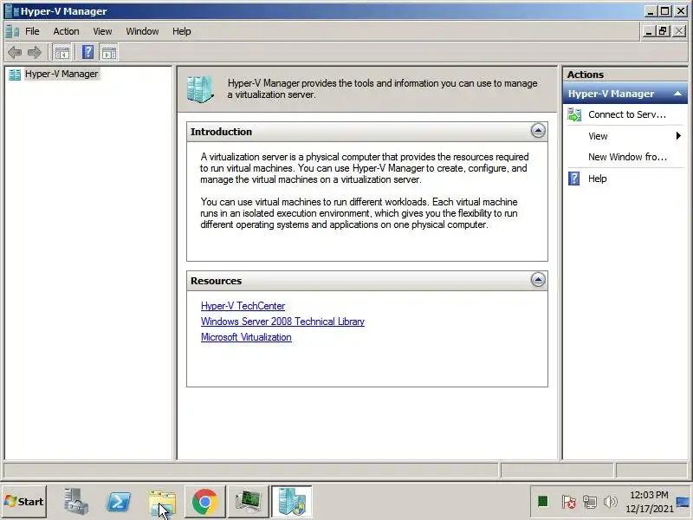Viewport: 693px width, 520px height.
Task: Open the File menu
Action: (x=32, y=31)
